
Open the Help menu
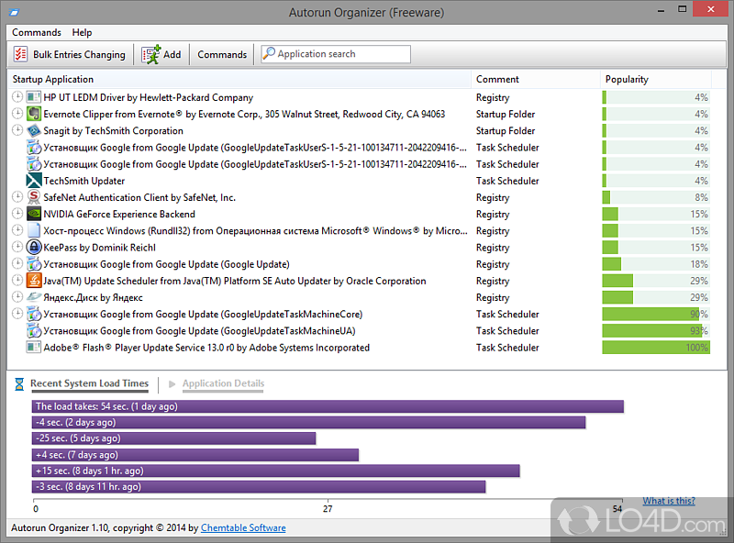(x=82, y=33)
